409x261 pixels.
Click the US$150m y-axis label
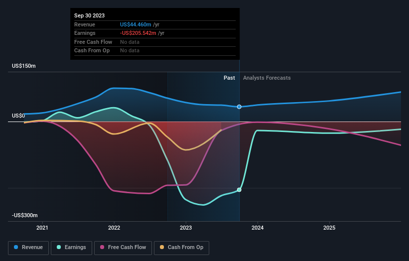24,66
